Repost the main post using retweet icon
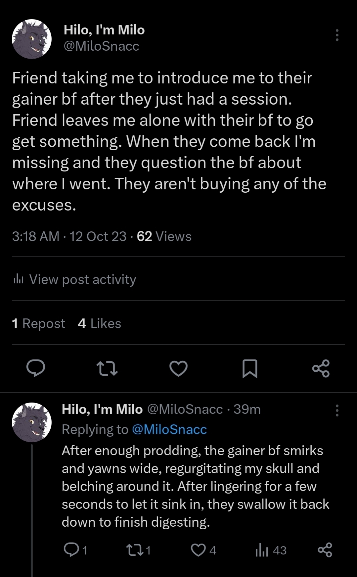The image size is (357, 577). pos(107,368)
